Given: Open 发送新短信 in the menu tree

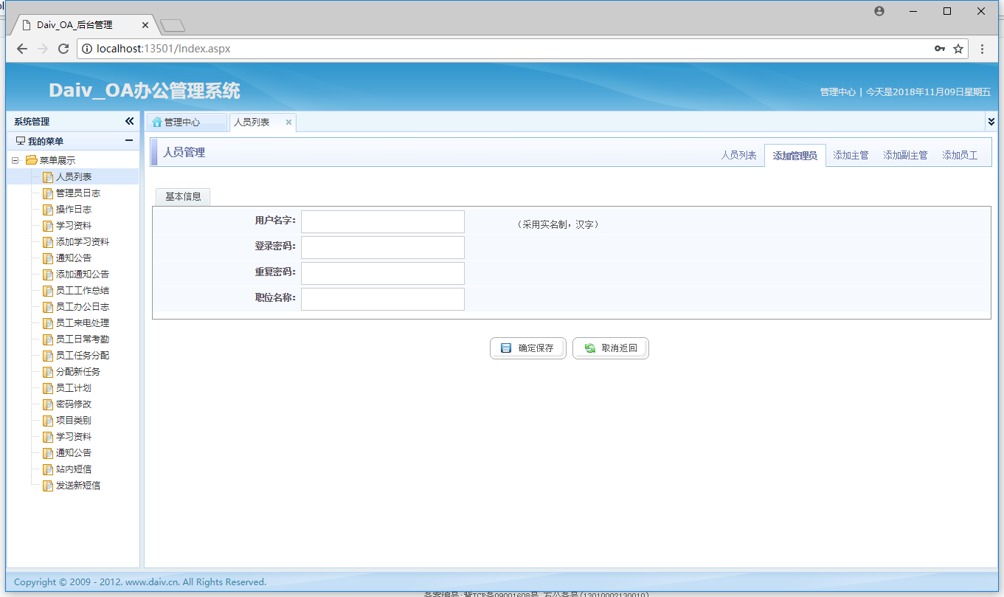Looking at the screenshot, I should coord(78,486).
